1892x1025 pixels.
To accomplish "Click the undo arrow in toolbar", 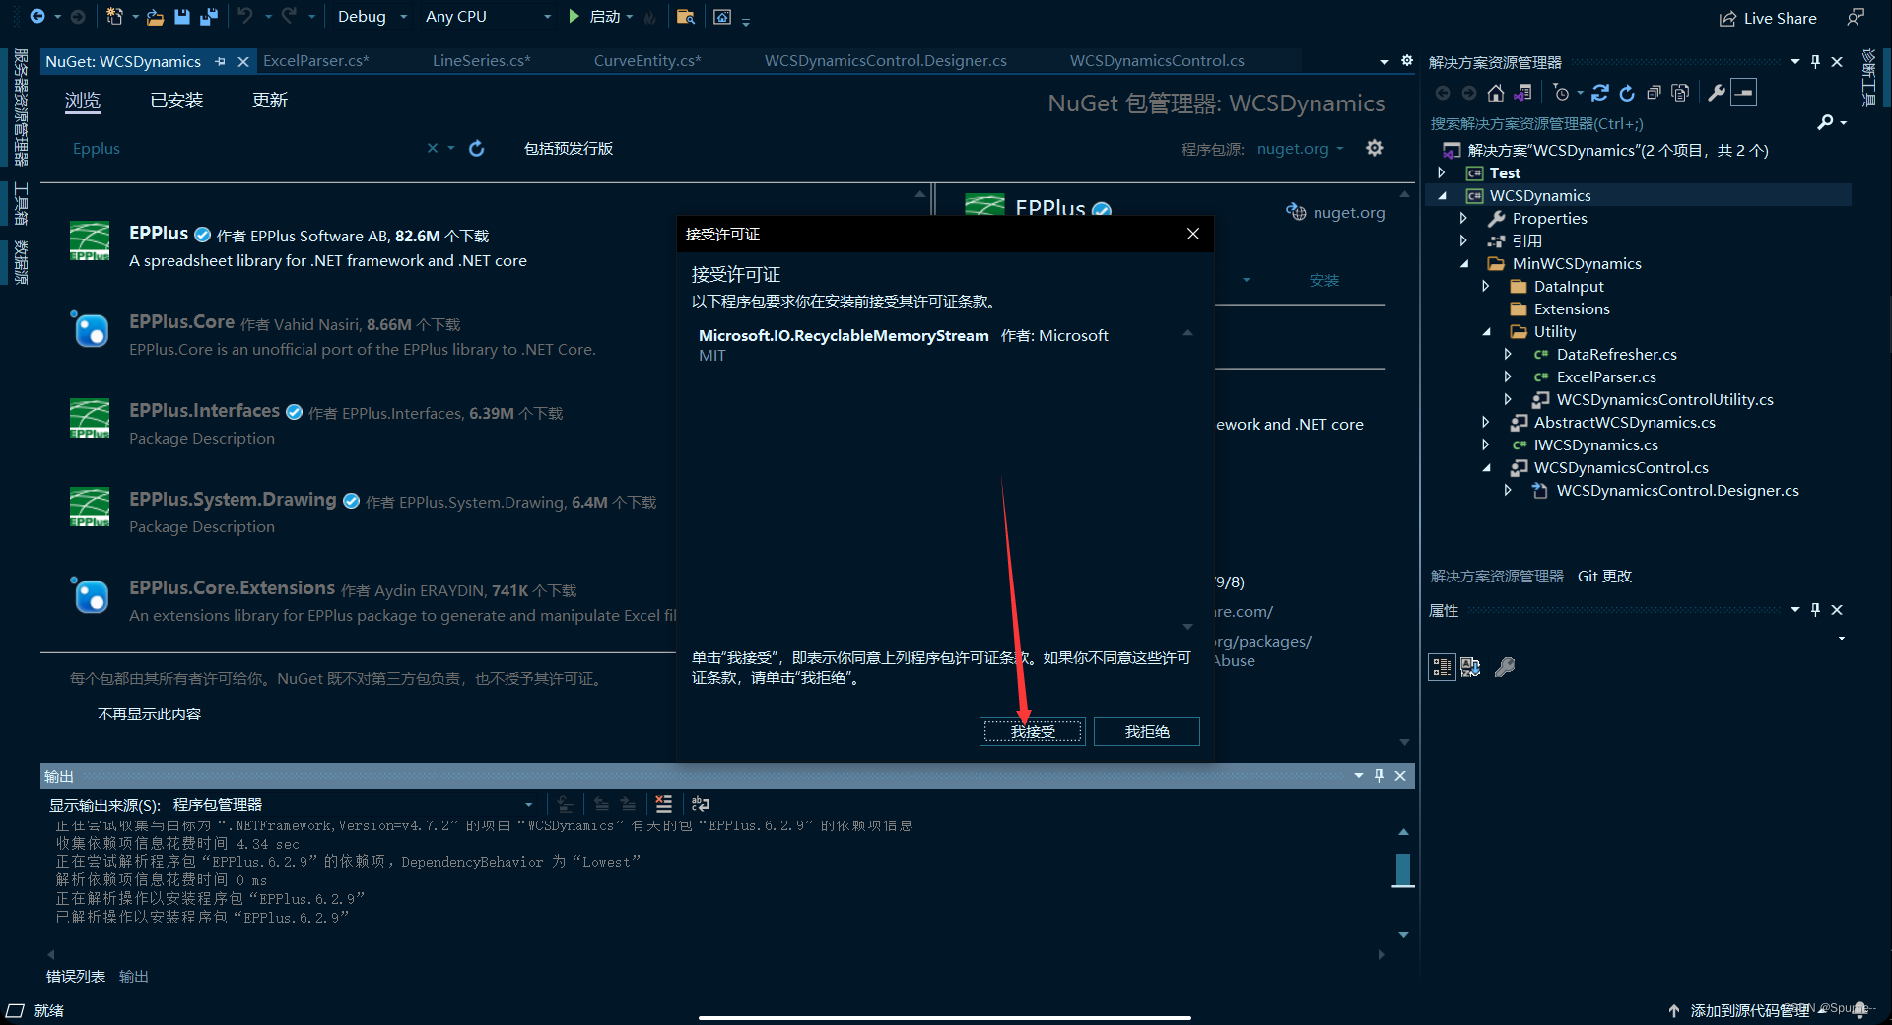I will pyautogui.click(x=245, y=16).
